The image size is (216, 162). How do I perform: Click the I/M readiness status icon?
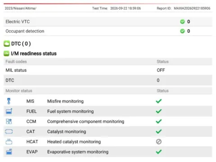[x=6, y=54]
